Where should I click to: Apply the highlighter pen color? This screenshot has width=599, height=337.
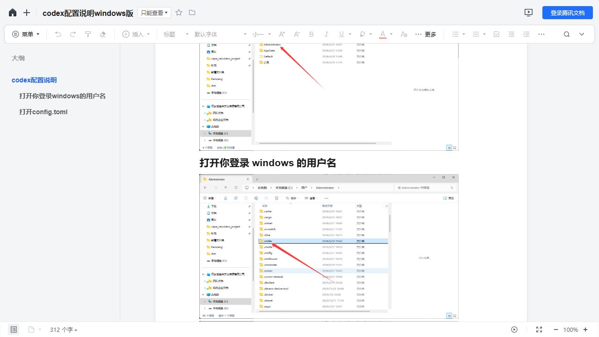click(362, 34)
